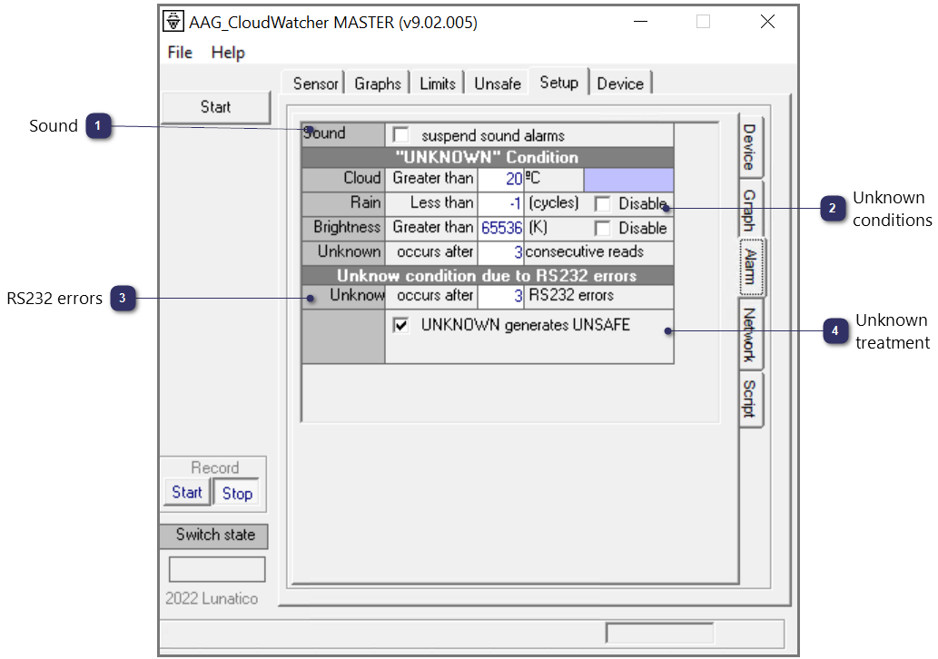Click the Unknow condition due to RS232 errors header
The height and width of the screenshot is (659, 938).
[488, 276]
